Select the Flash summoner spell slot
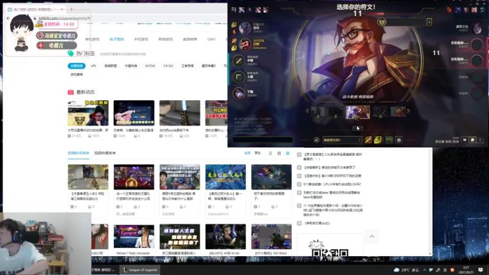This screenshot has width=489, height=275. coord(378,140)
